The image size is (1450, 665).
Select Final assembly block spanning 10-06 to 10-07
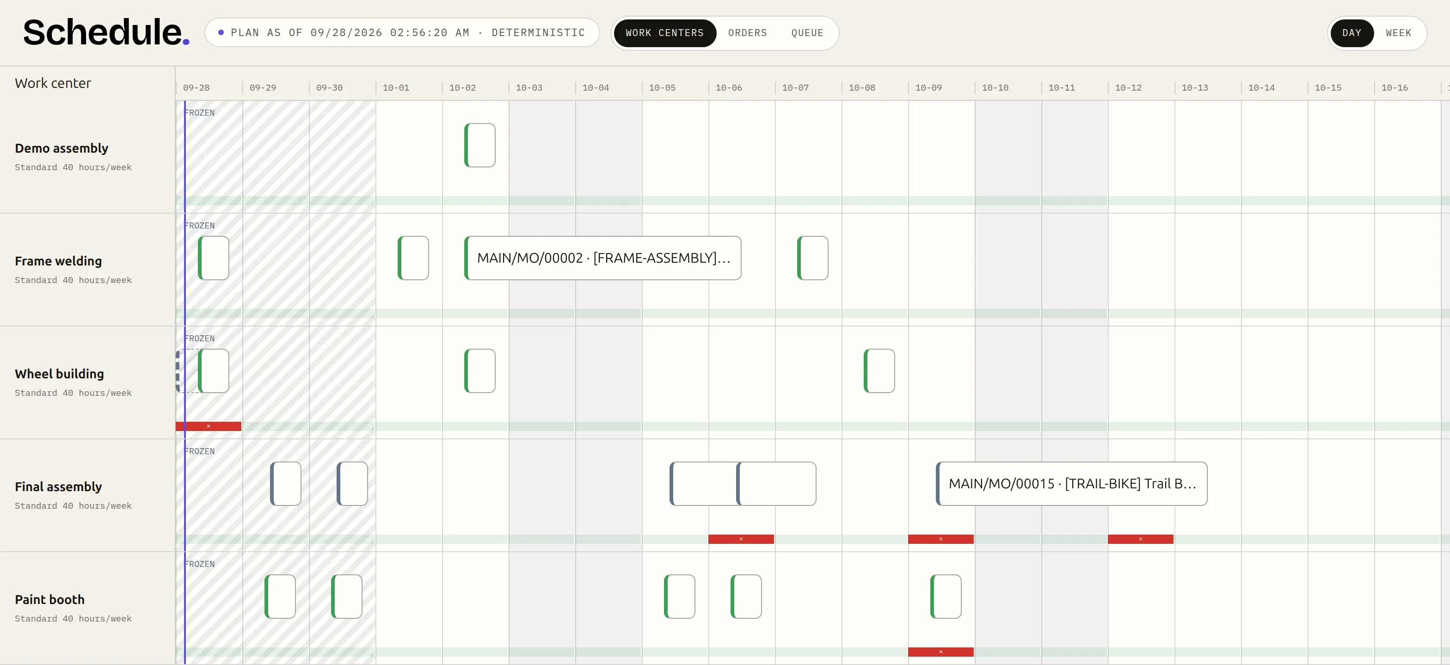tap(777, 484)
